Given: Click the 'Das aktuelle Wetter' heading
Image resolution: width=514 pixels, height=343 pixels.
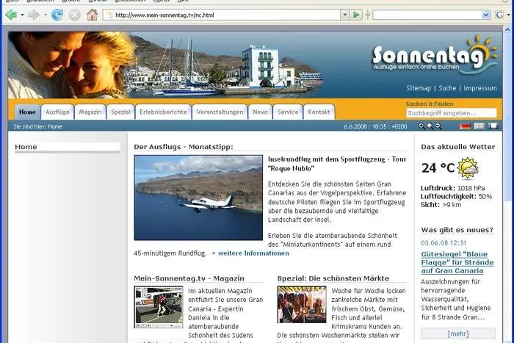Looking at the screenshot, I should pyautogui.click(x=458, y=147).
